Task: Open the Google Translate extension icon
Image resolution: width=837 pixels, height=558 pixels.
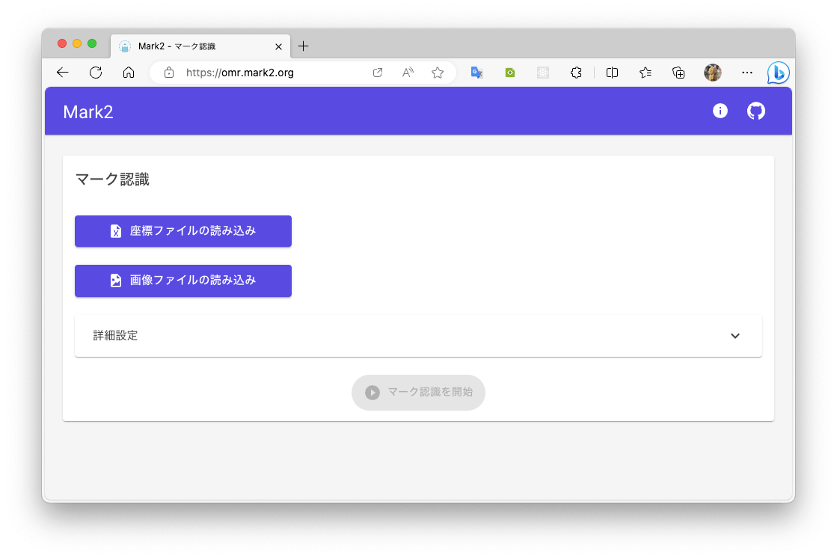Action: coord(476,73)
